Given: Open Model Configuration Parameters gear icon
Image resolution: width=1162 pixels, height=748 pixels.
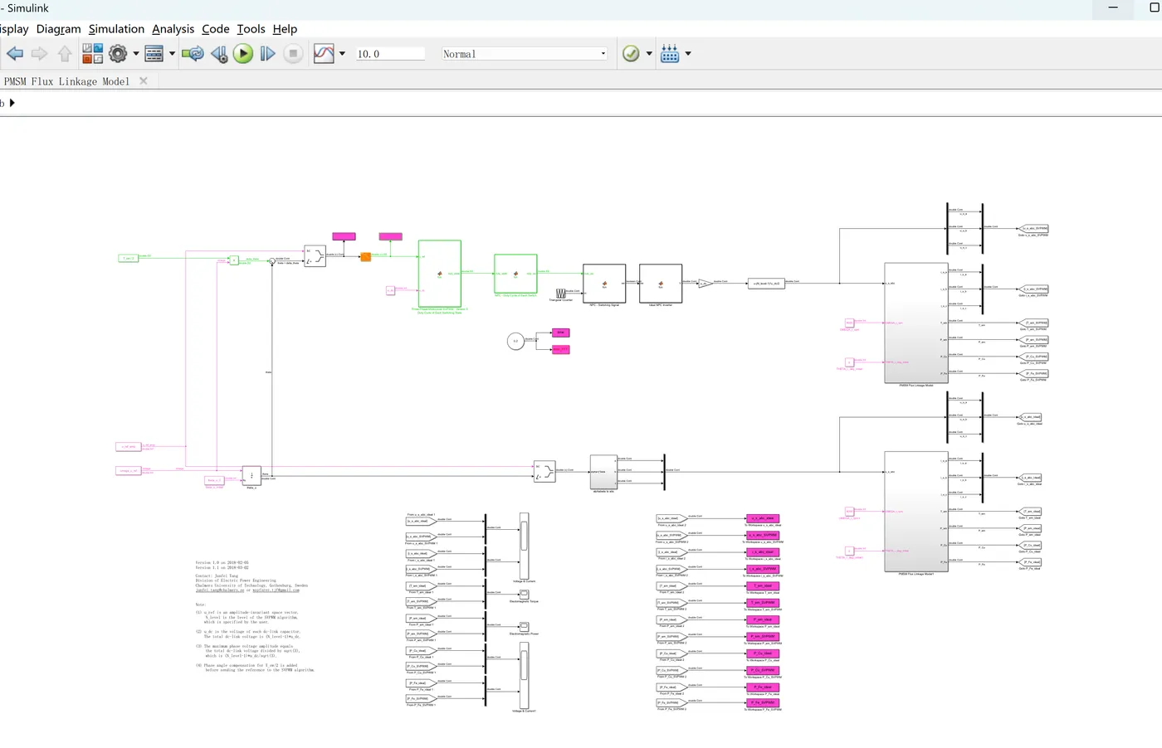Looking at the screenshot, I should pyautogui.click(x=118, y=54).
